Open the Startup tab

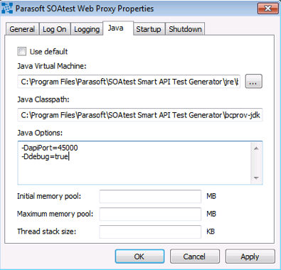point(149,29)
